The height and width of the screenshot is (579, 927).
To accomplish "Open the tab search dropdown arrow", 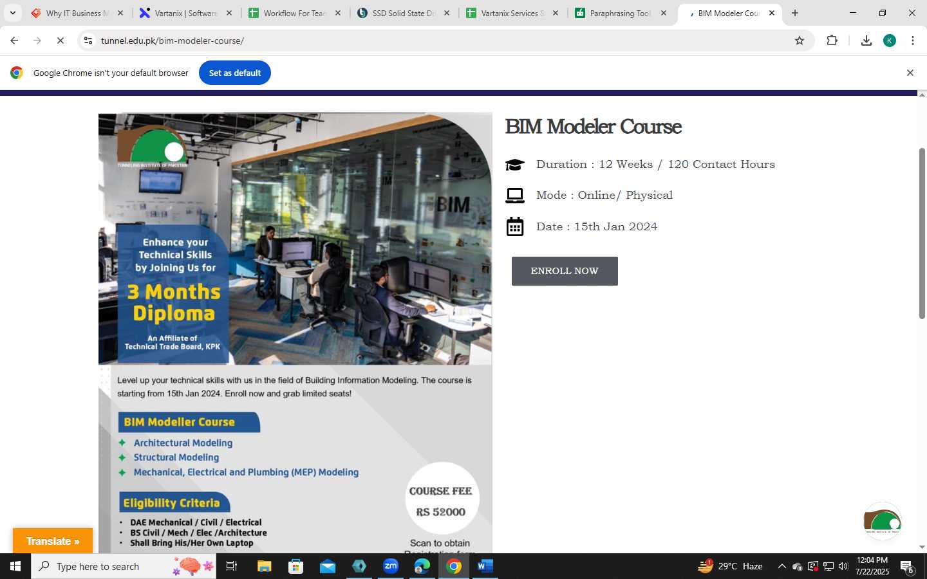I will (12, 13).
